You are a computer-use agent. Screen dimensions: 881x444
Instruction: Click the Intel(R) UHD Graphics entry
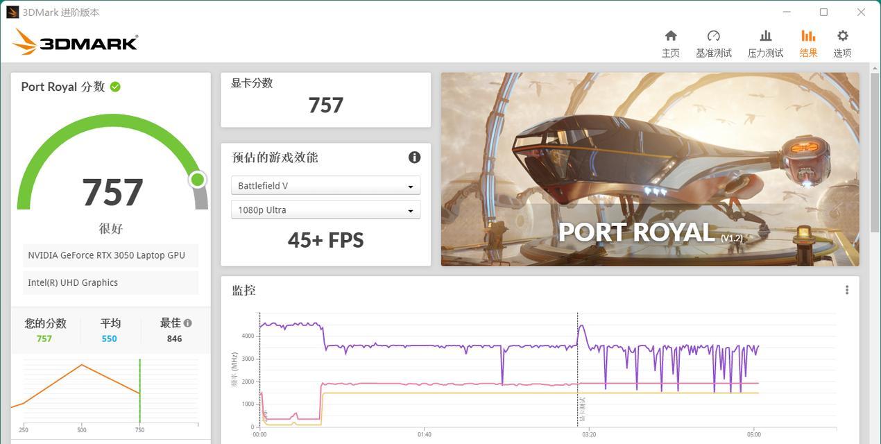[110, 282]
